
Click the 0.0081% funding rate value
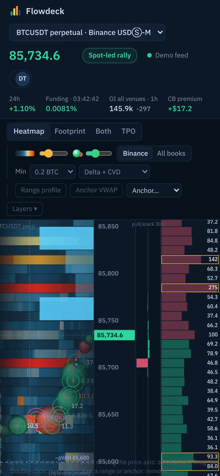click(x=61, y=109)
